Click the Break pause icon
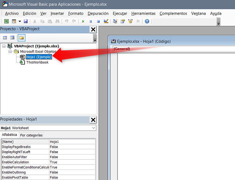The image size is (235, 180). pyautogui.click(x=91, y=21)
